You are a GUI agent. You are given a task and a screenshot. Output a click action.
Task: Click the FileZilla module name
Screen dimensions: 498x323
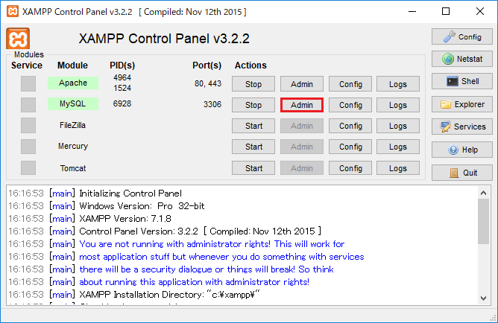[x=73, y=125]
